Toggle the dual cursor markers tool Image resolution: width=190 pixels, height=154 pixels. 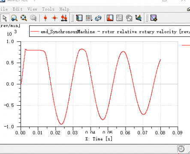[x=64, y=18]
